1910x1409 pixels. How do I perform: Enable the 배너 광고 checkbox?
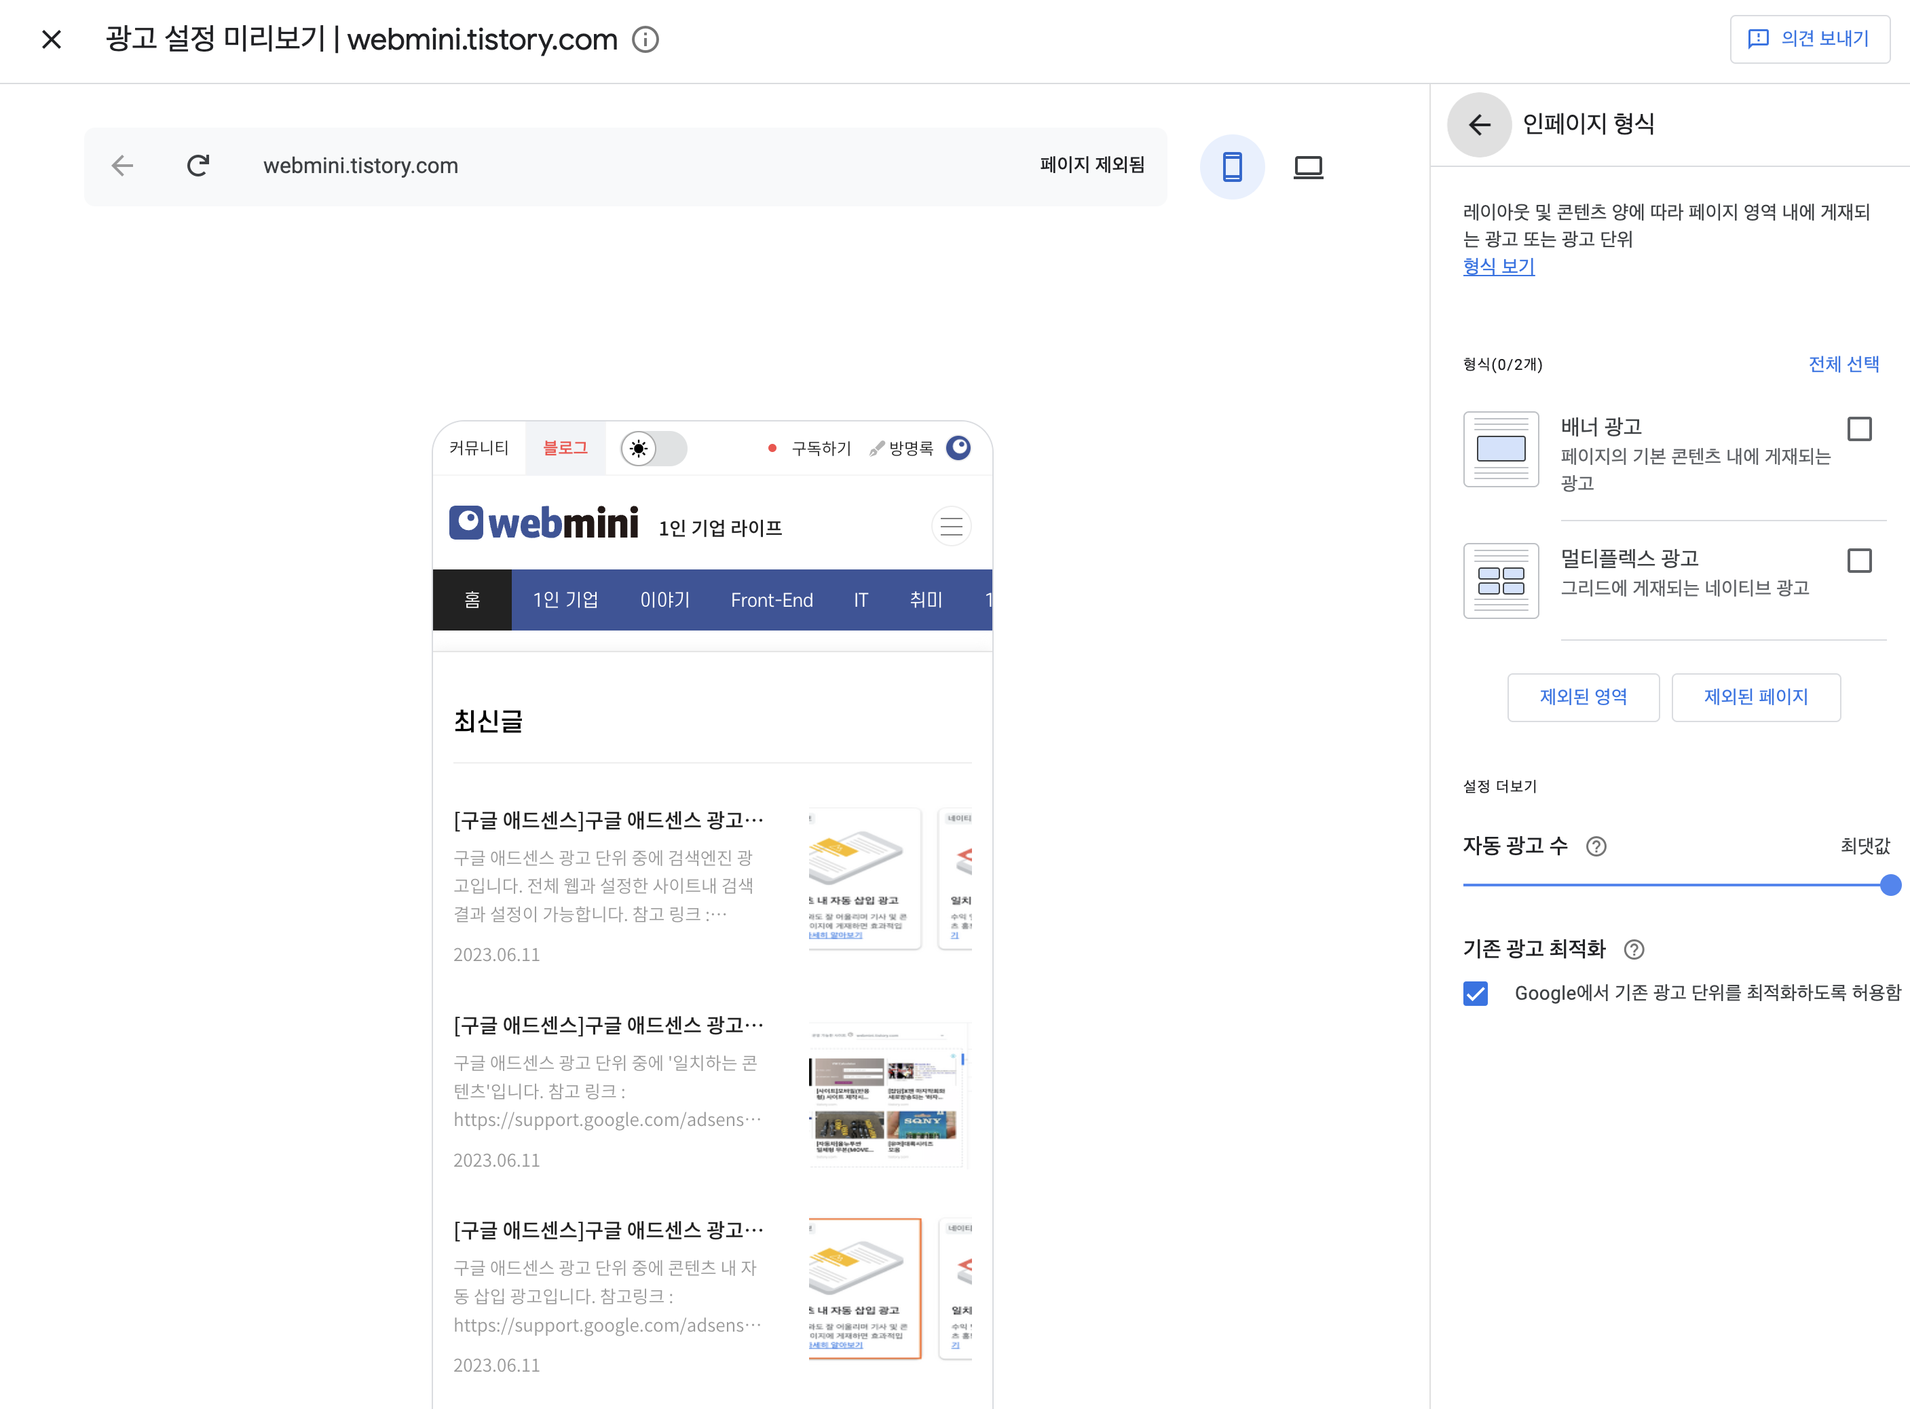coord(1859,429)
